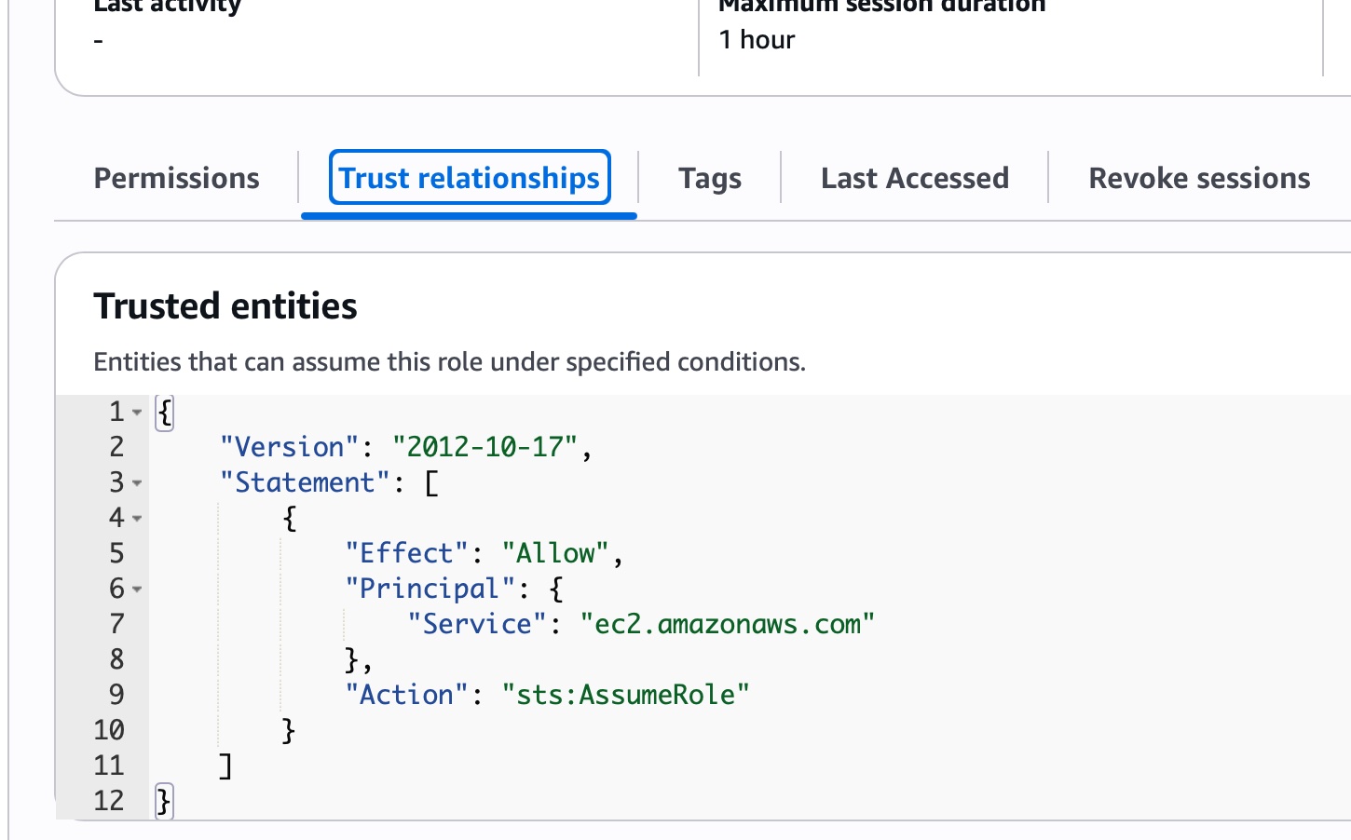The height and width of the screenshot is (840, 1351).
Task: Click the "Statement" key in the JSON
Action: (x=305, y=482)
